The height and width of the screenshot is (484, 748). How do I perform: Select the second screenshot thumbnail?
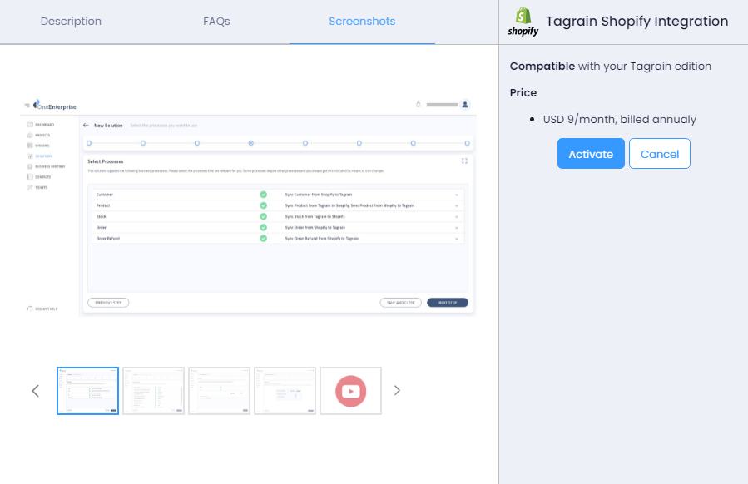[x=154, y=391]
